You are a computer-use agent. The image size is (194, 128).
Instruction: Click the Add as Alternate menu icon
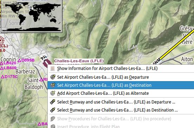pyautogui.click(x=53, y=93)
